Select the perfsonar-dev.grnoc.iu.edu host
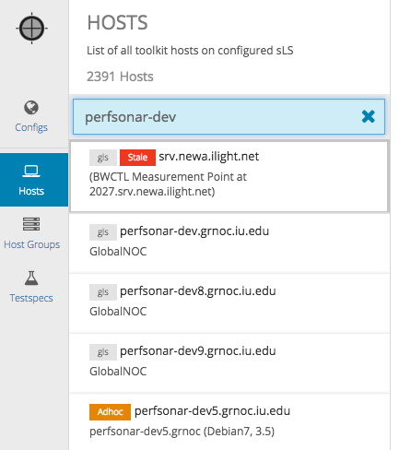This screenshot has width=399, height=450. [229, 243]
